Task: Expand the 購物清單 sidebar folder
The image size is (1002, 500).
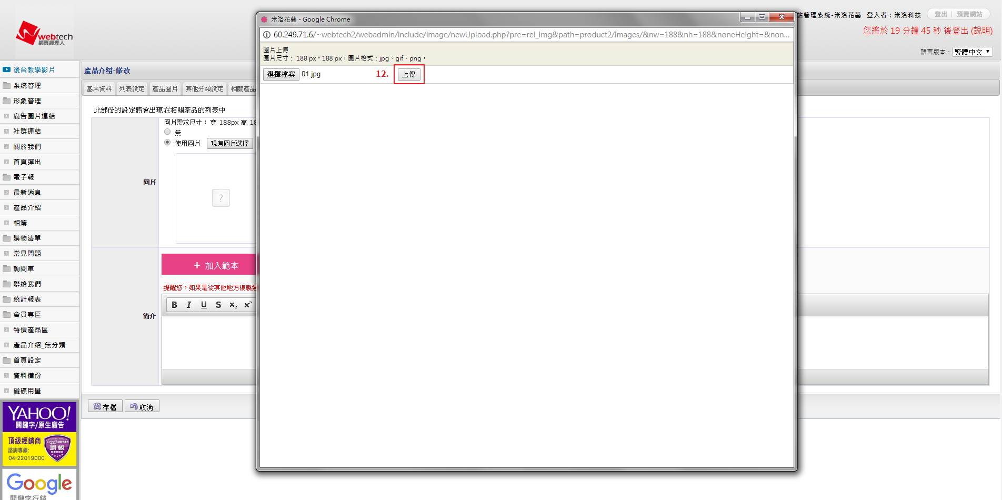Action: 27,238
